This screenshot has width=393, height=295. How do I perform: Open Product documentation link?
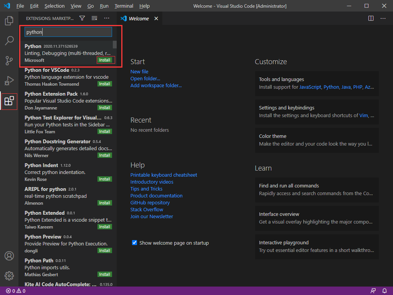click(157, 196)
